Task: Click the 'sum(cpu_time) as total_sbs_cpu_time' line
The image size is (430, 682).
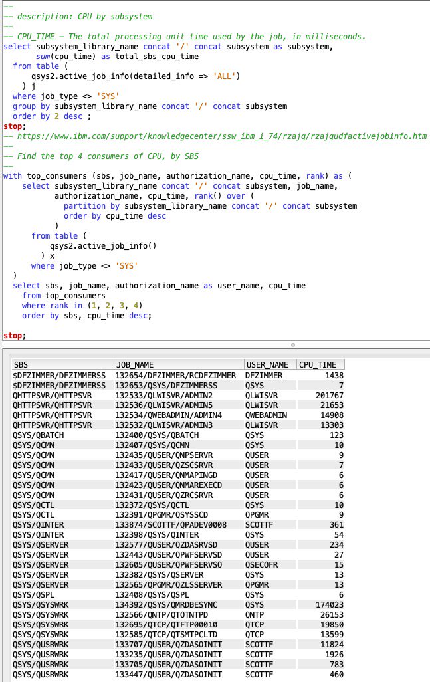Action: coord(117,57)
